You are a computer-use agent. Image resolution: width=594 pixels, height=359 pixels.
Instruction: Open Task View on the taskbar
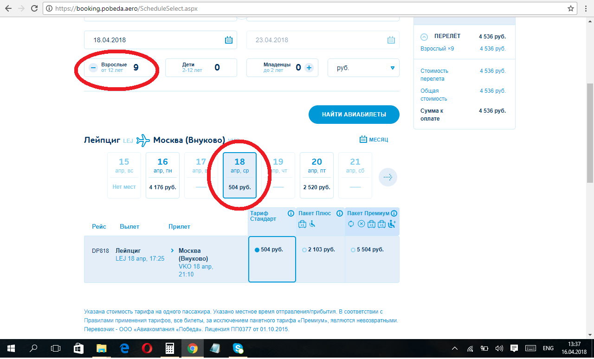click(x=56, y=348)
